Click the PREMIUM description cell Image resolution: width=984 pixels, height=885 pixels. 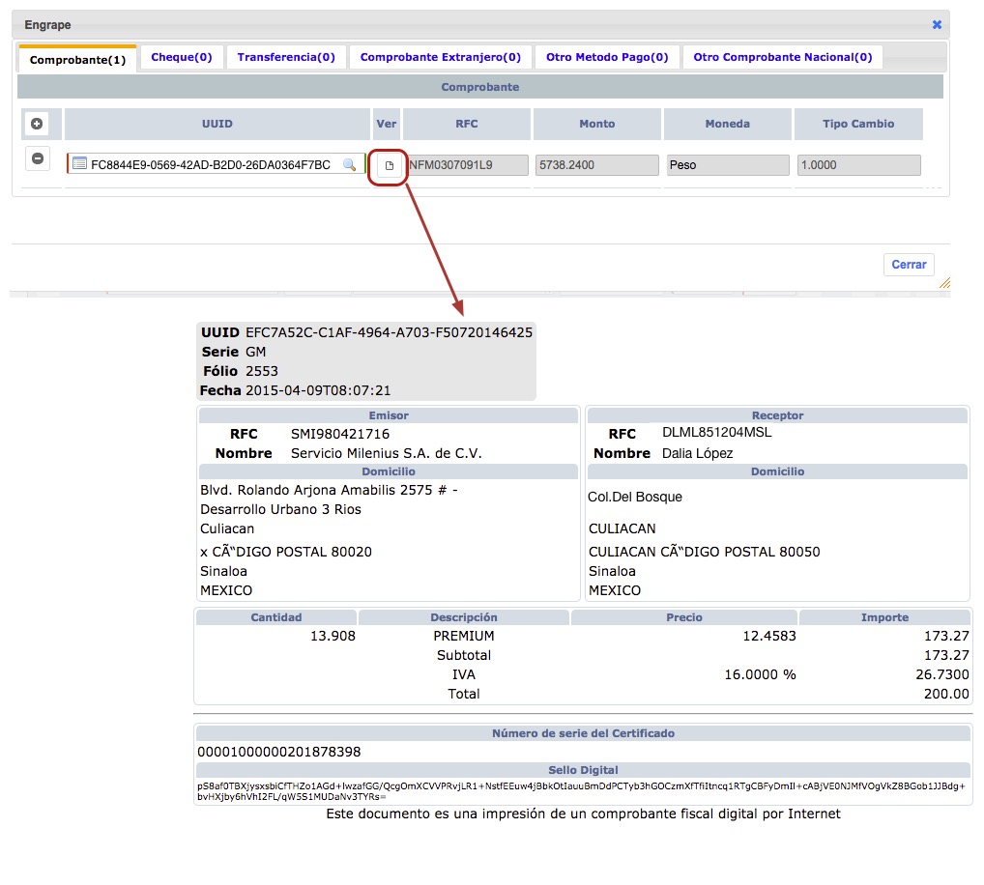[464, 636]
